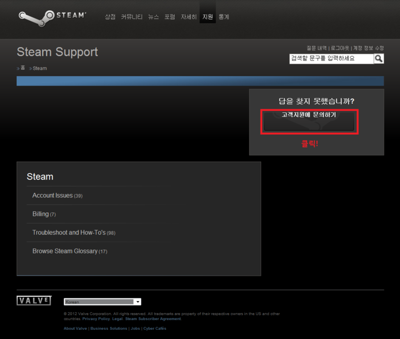The height and width of the screenshot is (339, 400).
Task: Focus the search text field
Action: click(x=332, y=59)
